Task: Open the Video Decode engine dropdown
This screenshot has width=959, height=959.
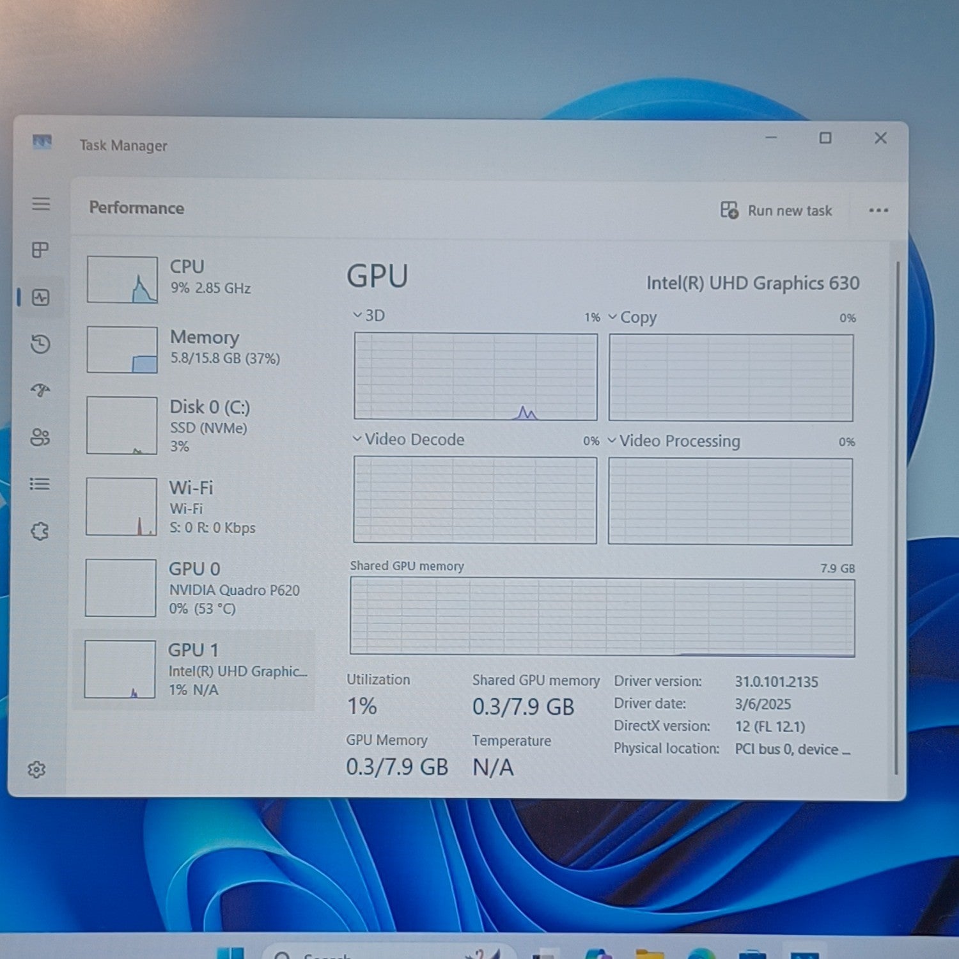Action: click(409, 439)
